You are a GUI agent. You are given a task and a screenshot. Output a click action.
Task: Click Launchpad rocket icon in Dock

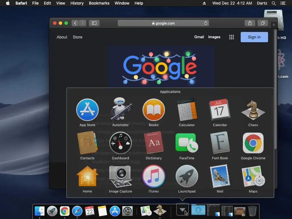[x=52, y=211]
